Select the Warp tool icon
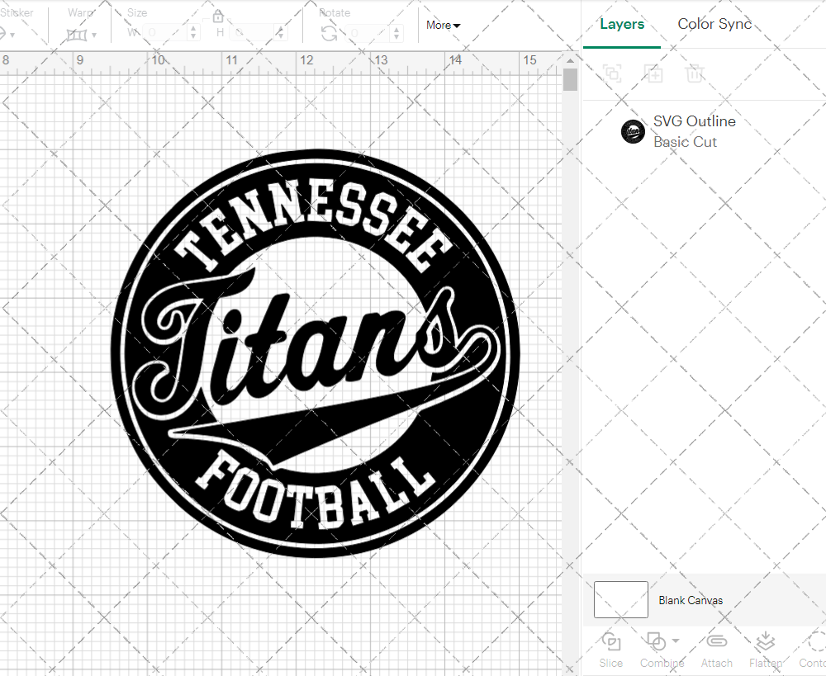826x676 pixels. 77,33
